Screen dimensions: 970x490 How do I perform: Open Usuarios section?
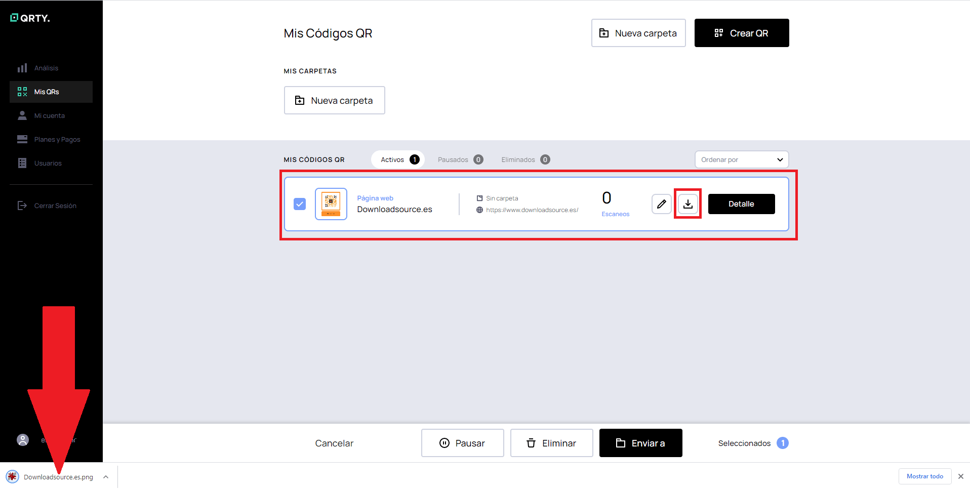coord(51,163)
